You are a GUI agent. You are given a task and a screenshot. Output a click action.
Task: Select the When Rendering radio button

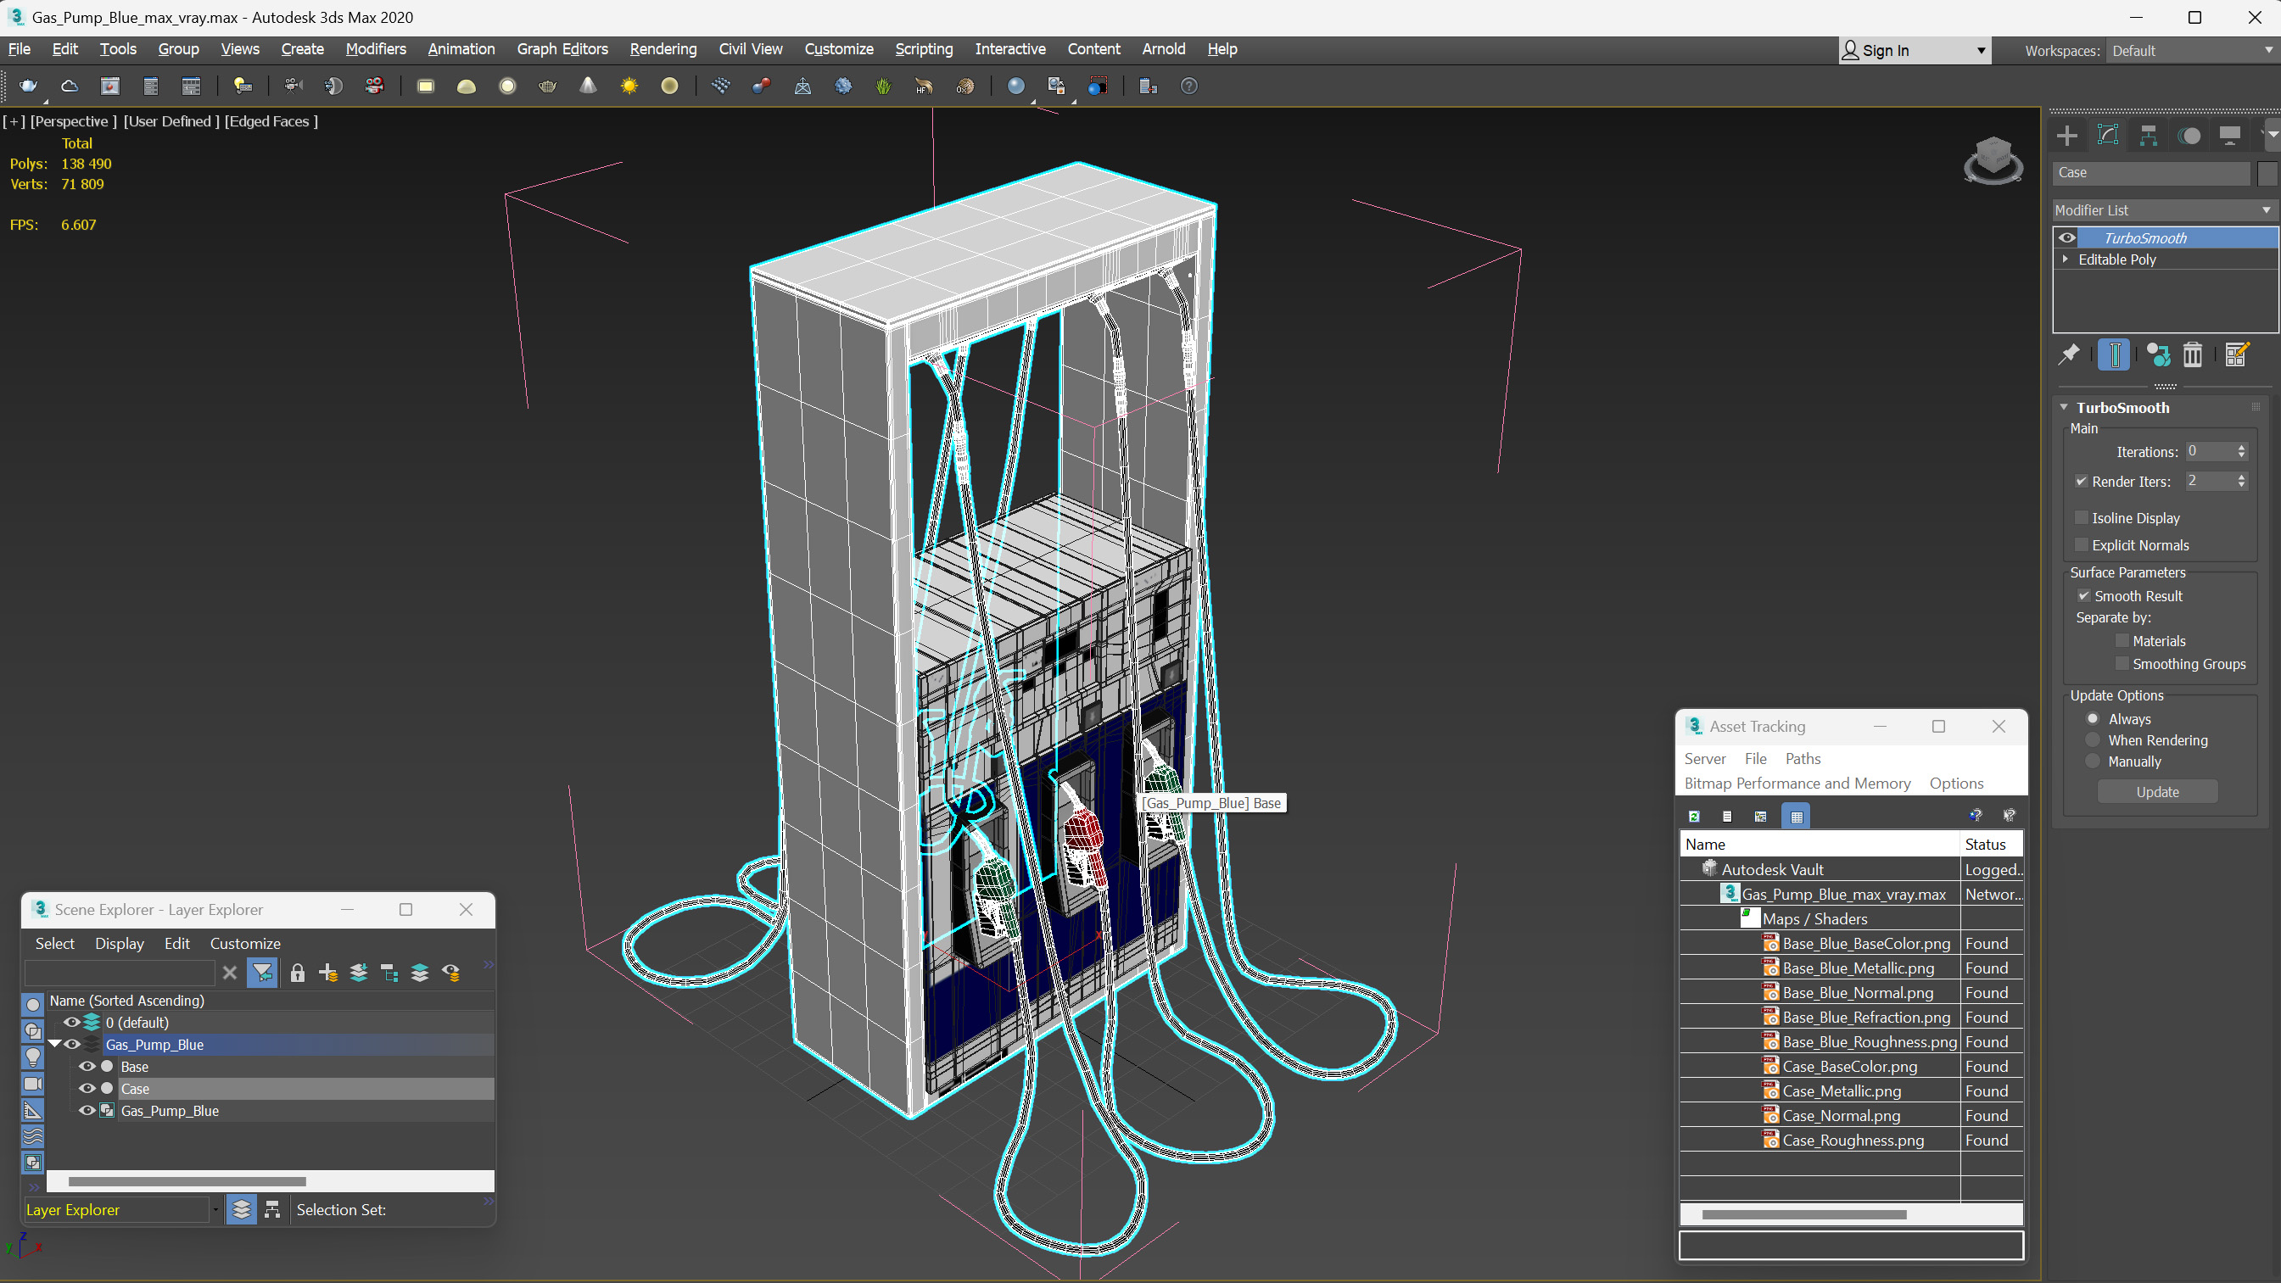(2093, 740)
